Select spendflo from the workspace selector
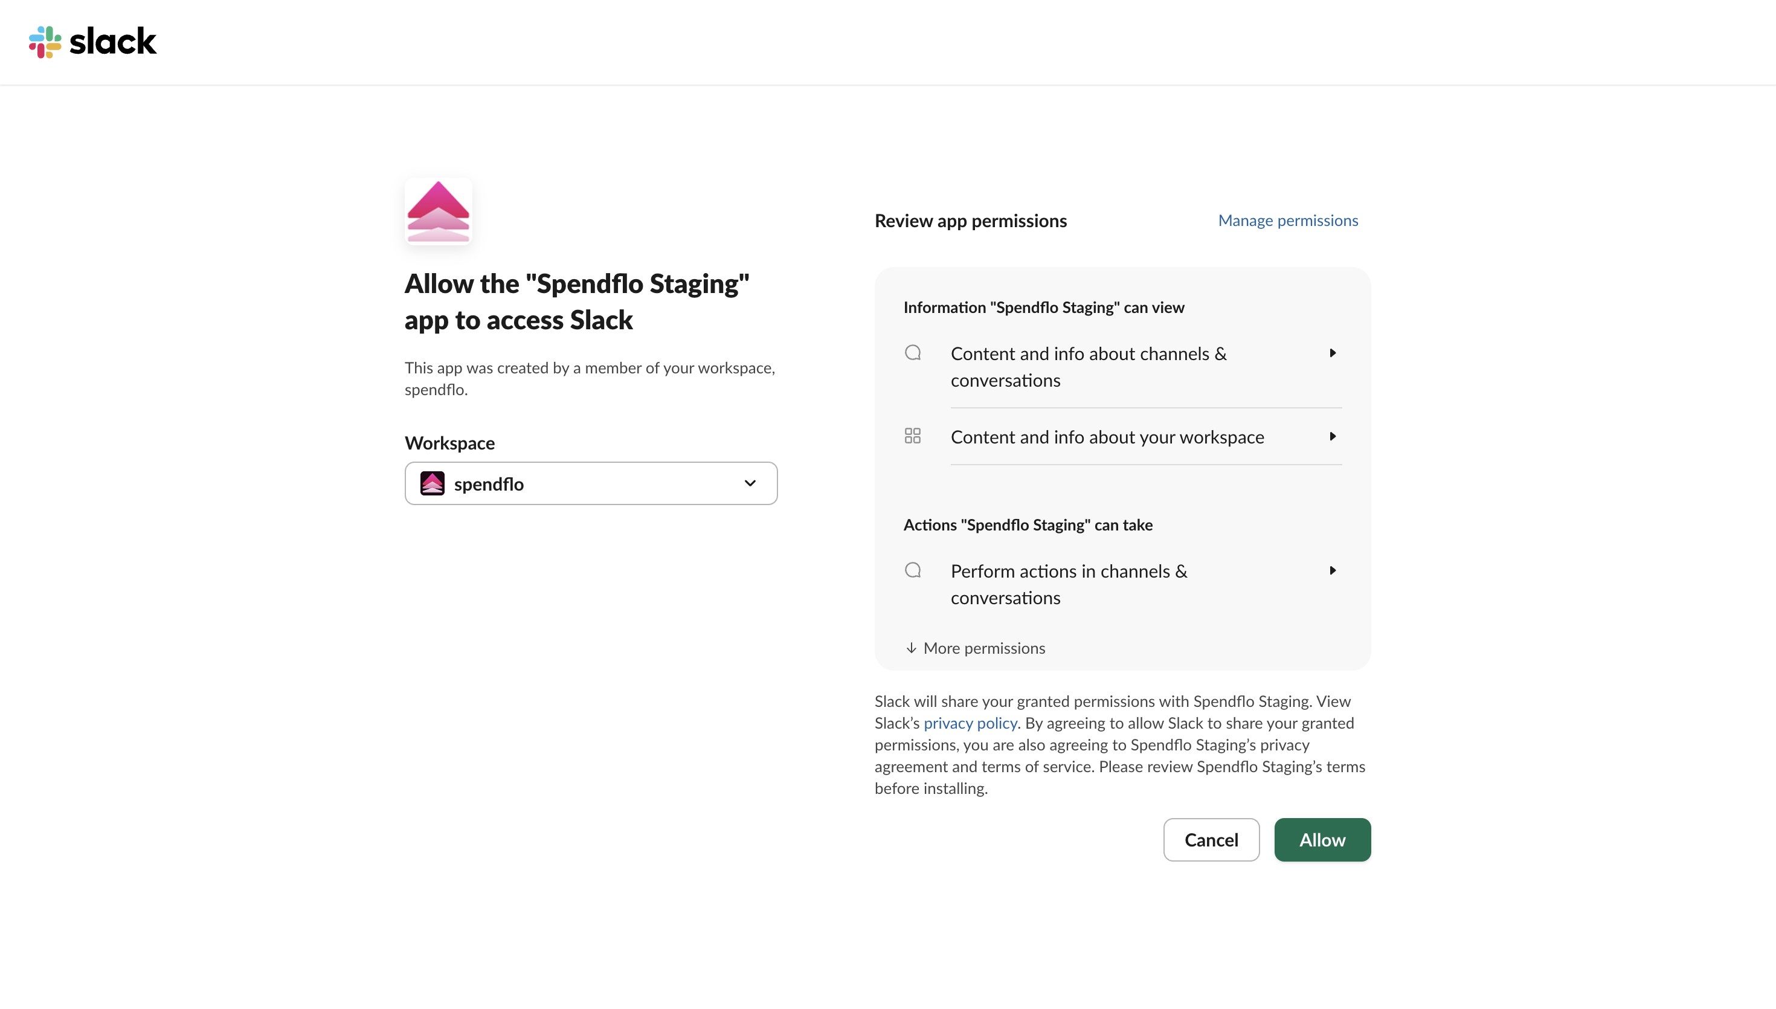 590,483
